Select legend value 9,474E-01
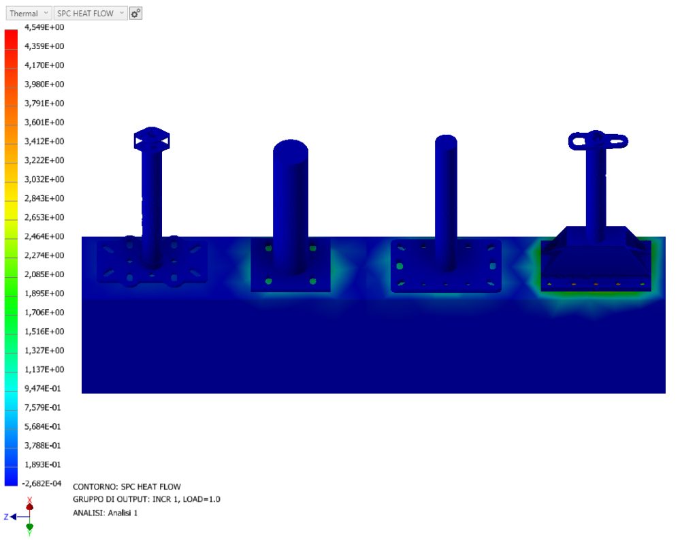The image size is (697, 540). [x=42, y=388]
